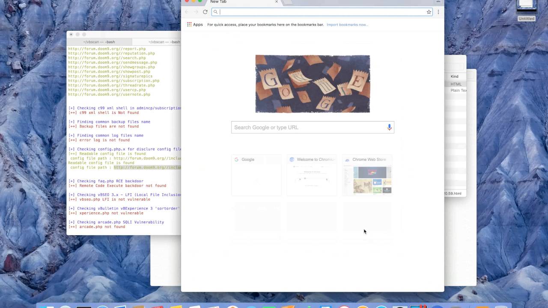This screenshot has width=548, height=308.
Task: Click the search.php URL in terminal
Action: 107,58
